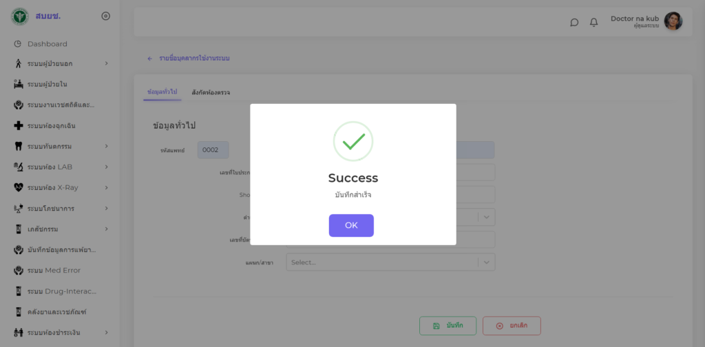Open Dashboard from the sidebar
The height and width of the screenshot is (347, 705).
pos(47,44)
